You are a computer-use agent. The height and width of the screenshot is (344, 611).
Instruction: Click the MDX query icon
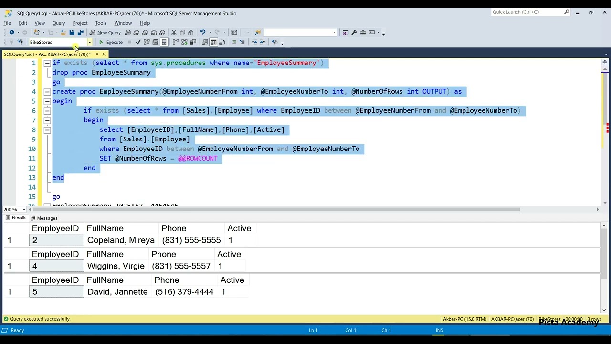pyautogui.click(x=137, y=32)
